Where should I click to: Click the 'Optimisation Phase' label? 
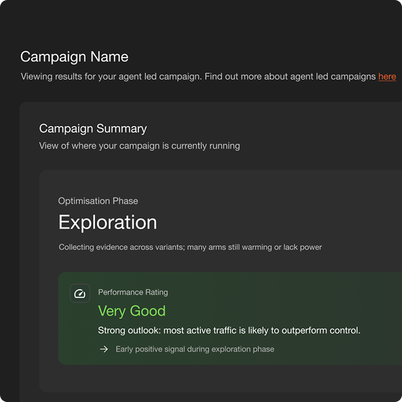[98, 201]
